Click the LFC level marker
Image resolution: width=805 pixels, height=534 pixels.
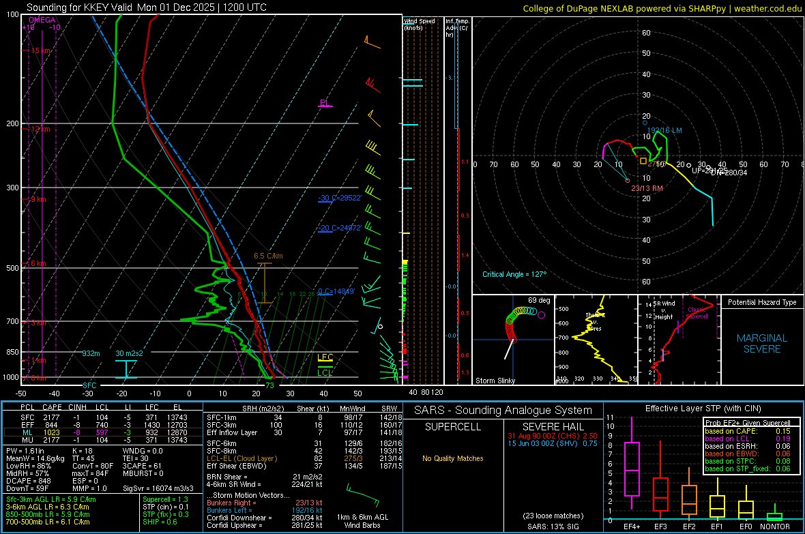(x=325, y=357)
